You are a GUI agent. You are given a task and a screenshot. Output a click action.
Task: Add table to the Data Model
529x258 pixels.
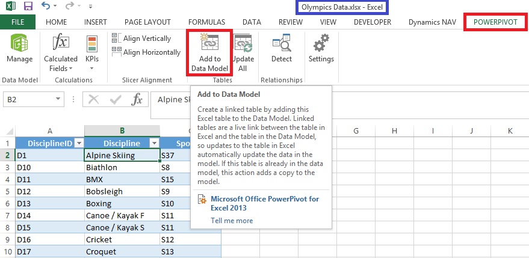tap(209, 54)
